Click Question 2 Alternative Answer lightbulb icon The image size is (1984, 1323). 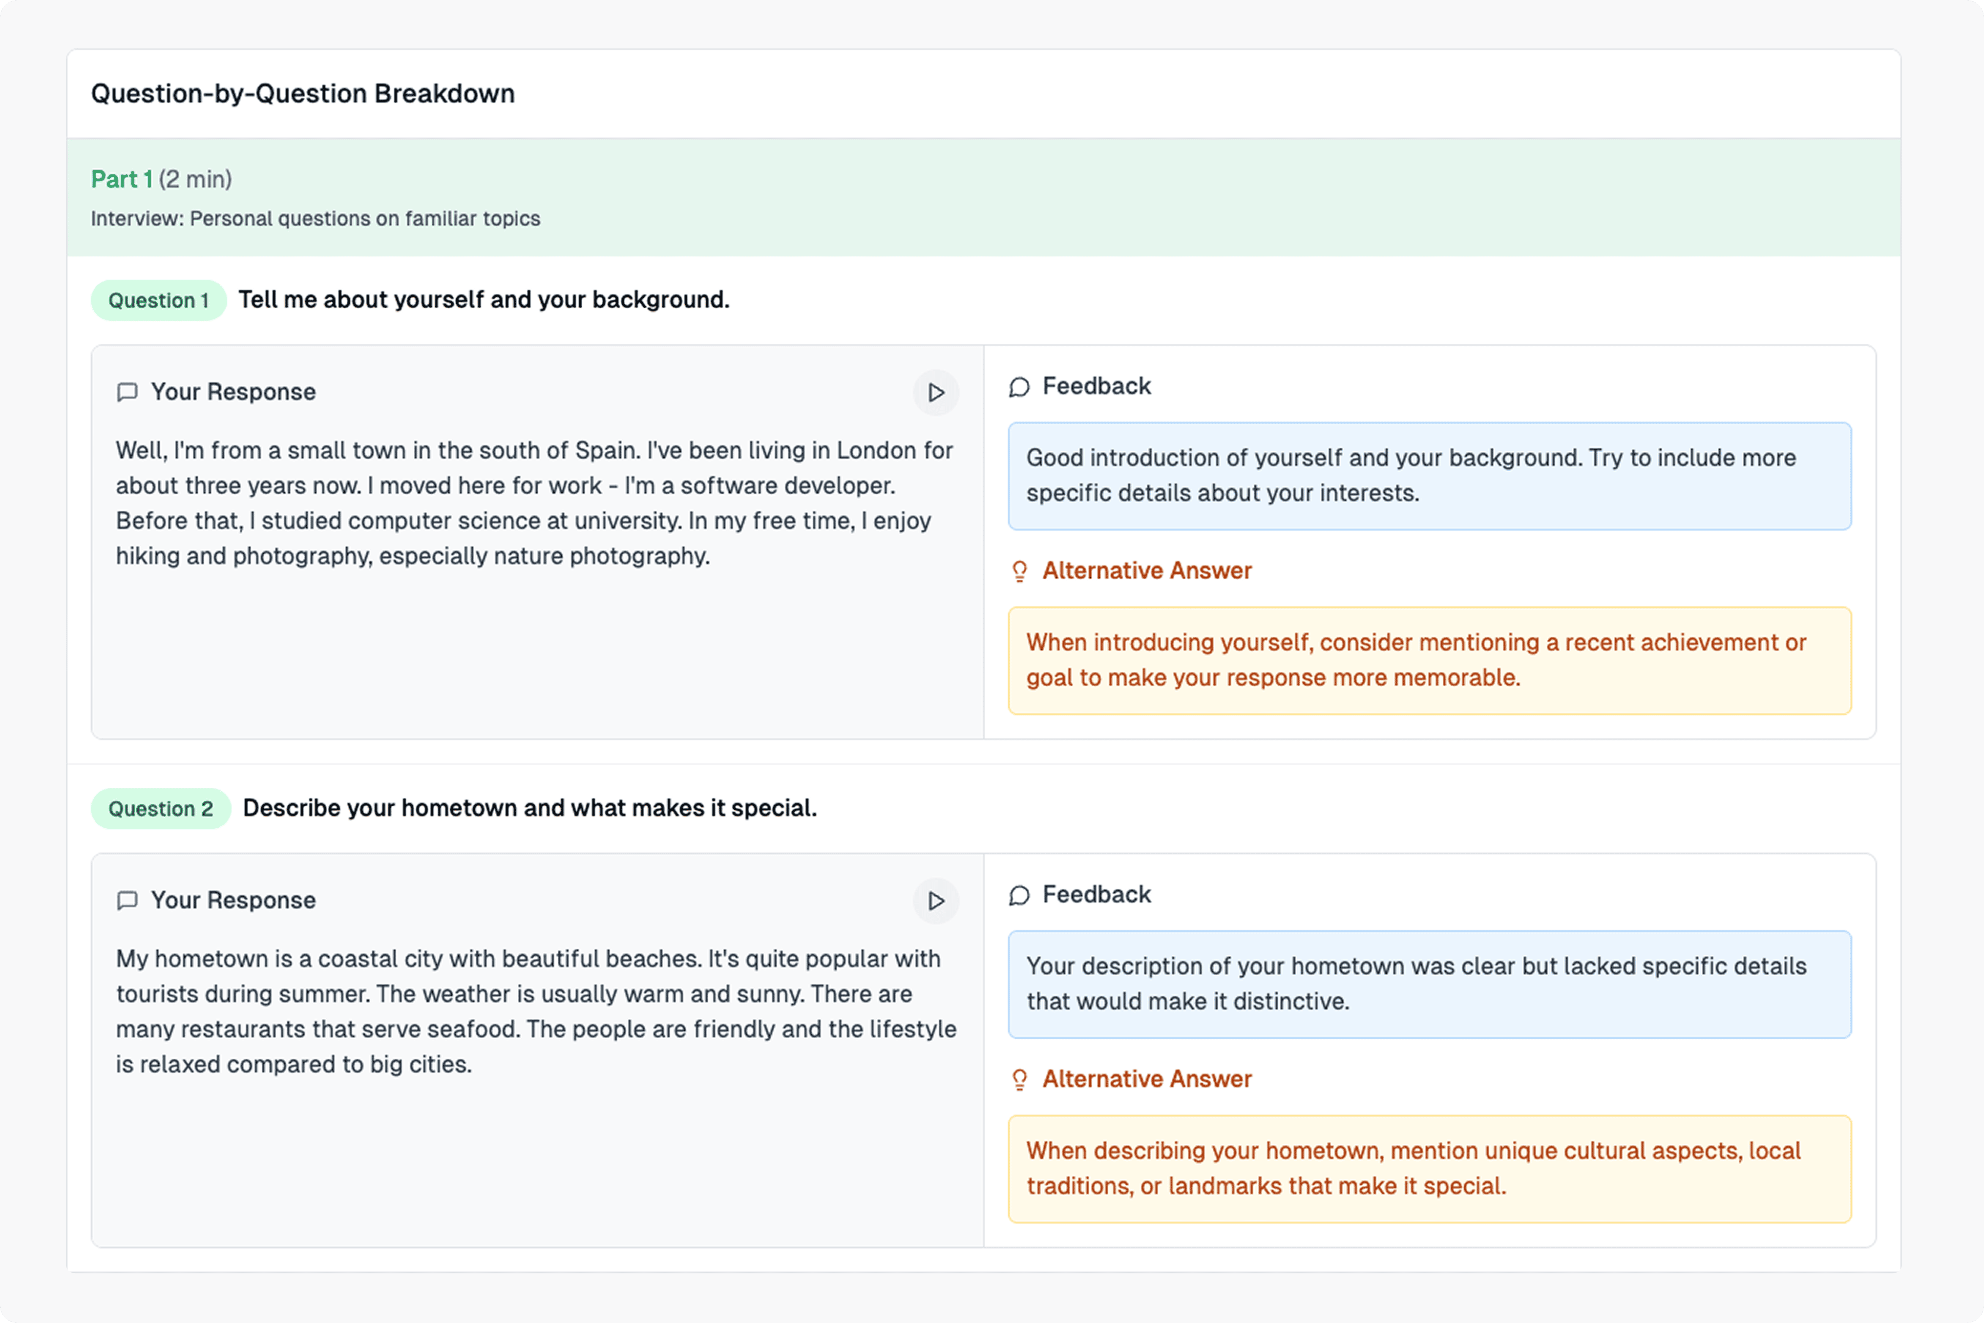point(1019,1079)
